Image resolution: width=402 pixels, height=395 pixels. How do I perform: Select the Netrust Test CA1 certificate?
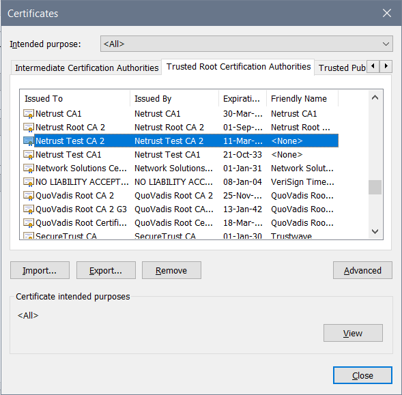[180, 155]
